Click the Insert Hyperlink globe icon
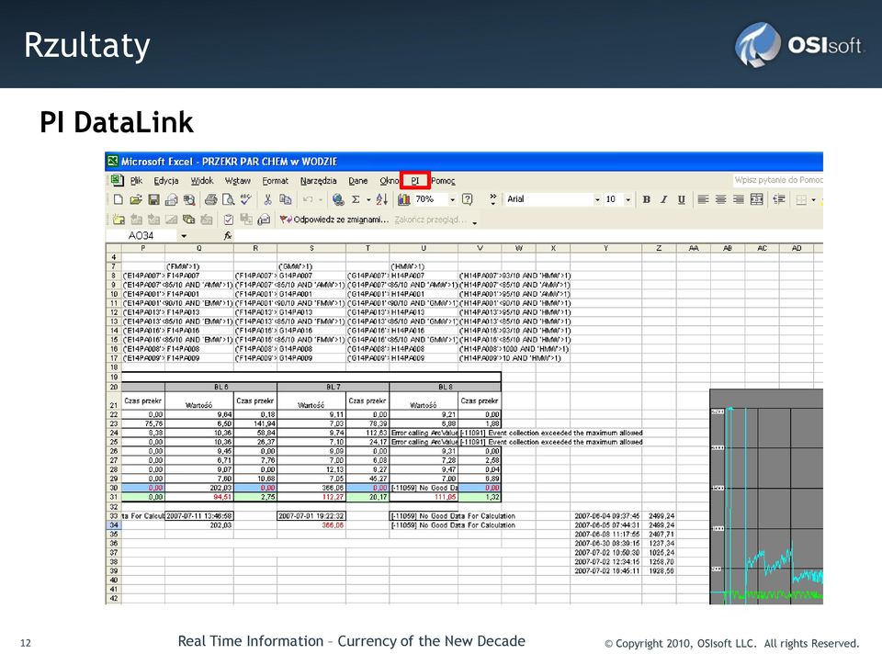The height and width of the screenshot is (654, 882). click(x=338, y=199)
